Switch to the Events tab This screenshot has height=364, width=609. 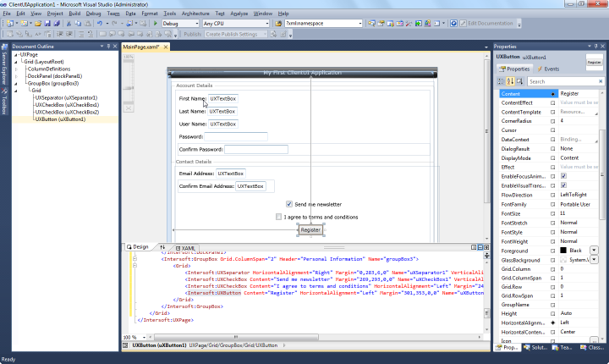pos(548,69)
